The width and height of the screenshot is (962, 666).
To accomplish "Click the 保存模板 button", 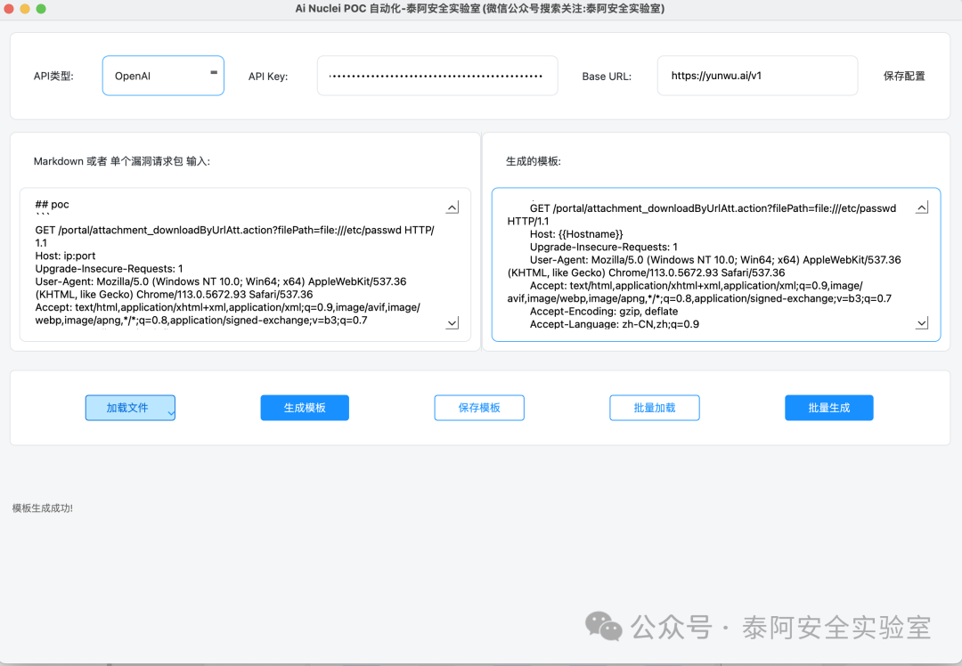I will tap(479, 408).
